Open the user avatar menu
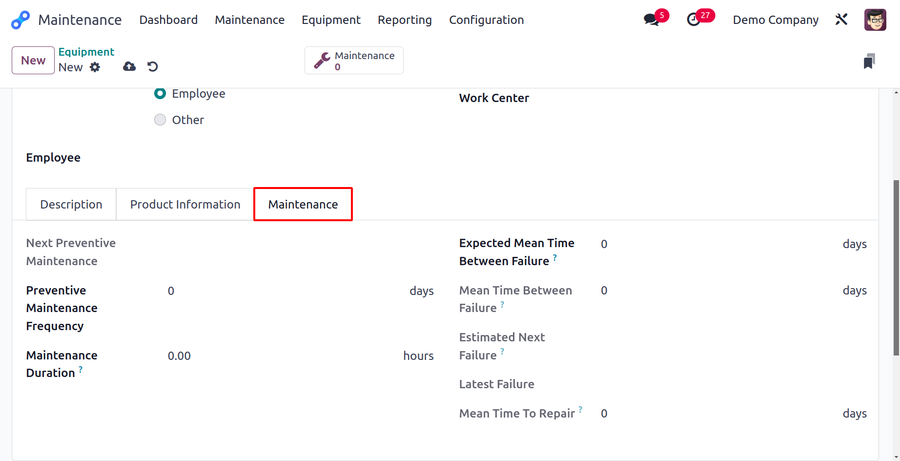 click(x=875, y=20)
